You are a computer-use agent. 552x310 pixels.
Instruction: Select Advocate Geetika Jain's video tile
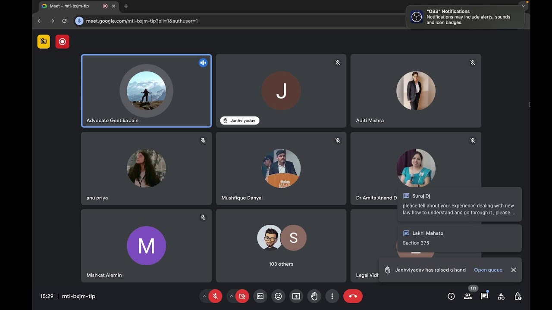pos(147,91)
